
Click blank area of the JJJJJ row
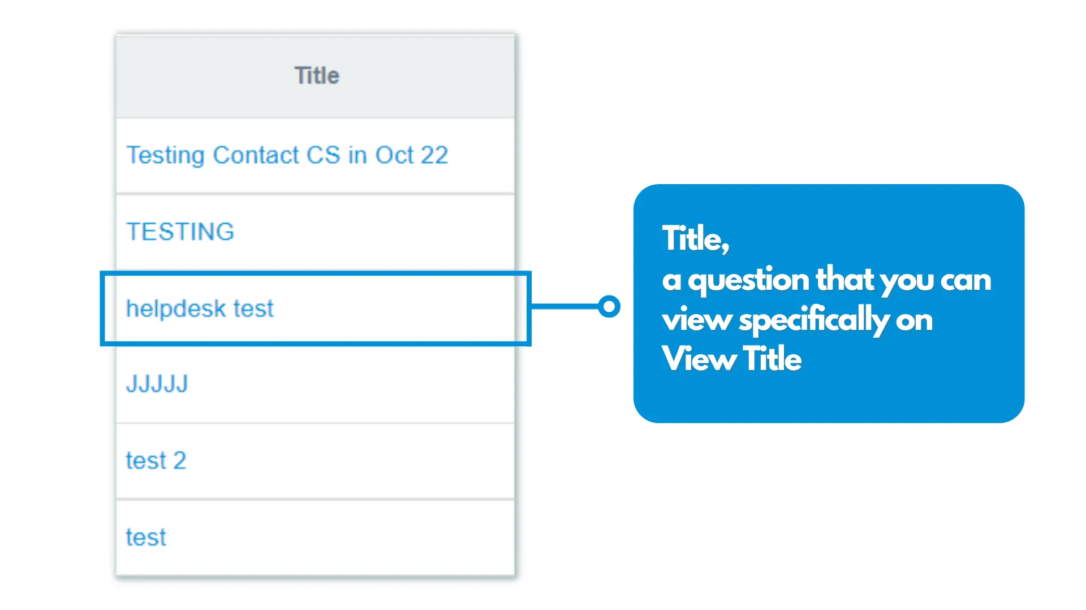coord(351,385)
